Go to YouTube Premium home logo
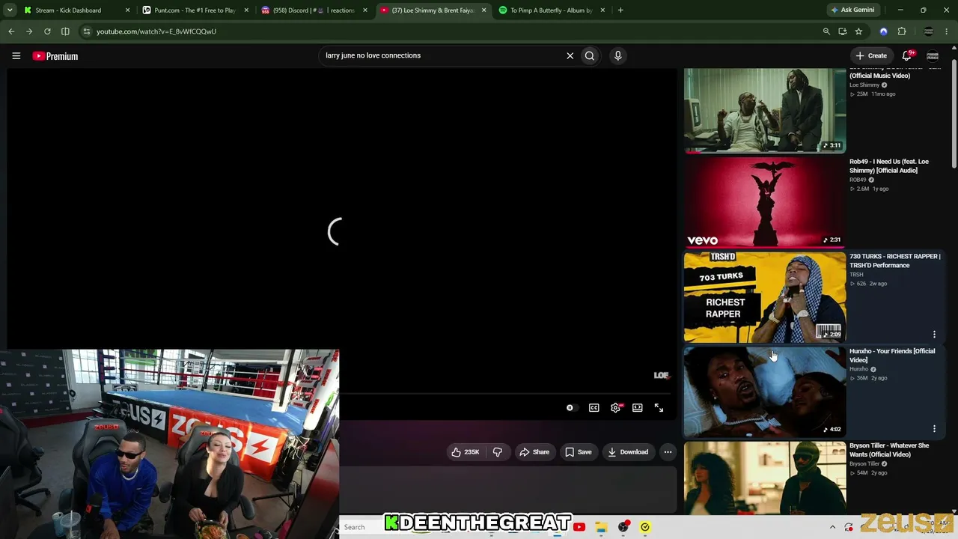958x539 pixels. tap(55, 56)
